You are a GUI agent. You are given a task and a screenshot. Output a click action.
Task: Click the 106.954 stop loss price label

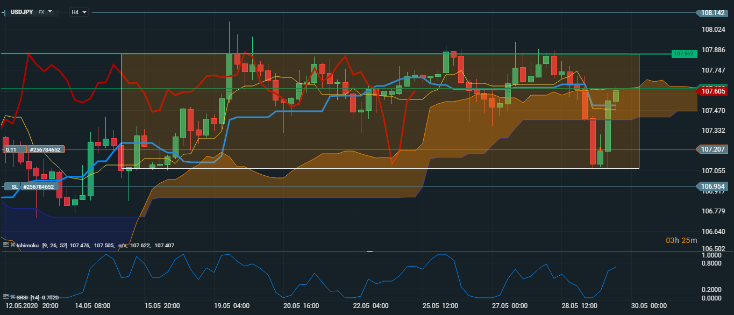pos(715,186)
